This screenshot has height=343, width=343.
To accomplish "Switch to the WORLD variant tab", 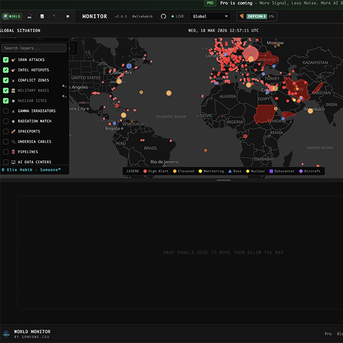I will (x=11, y=17).
